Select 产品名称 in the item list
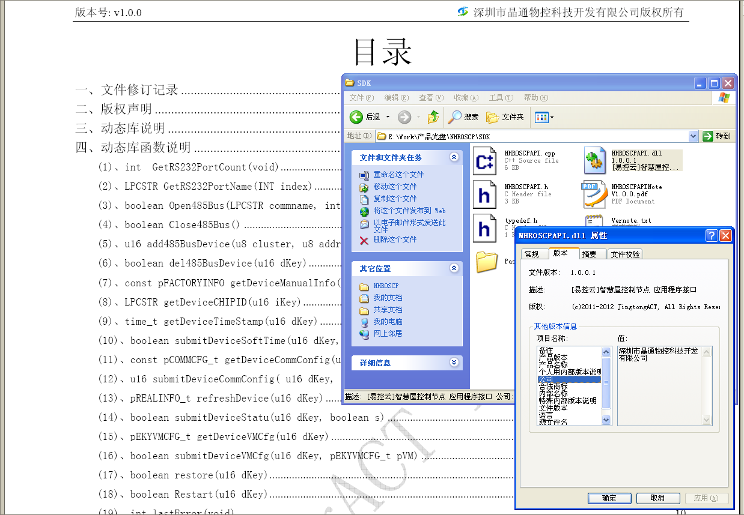The image size is (744, 515). tap(553, 365)
